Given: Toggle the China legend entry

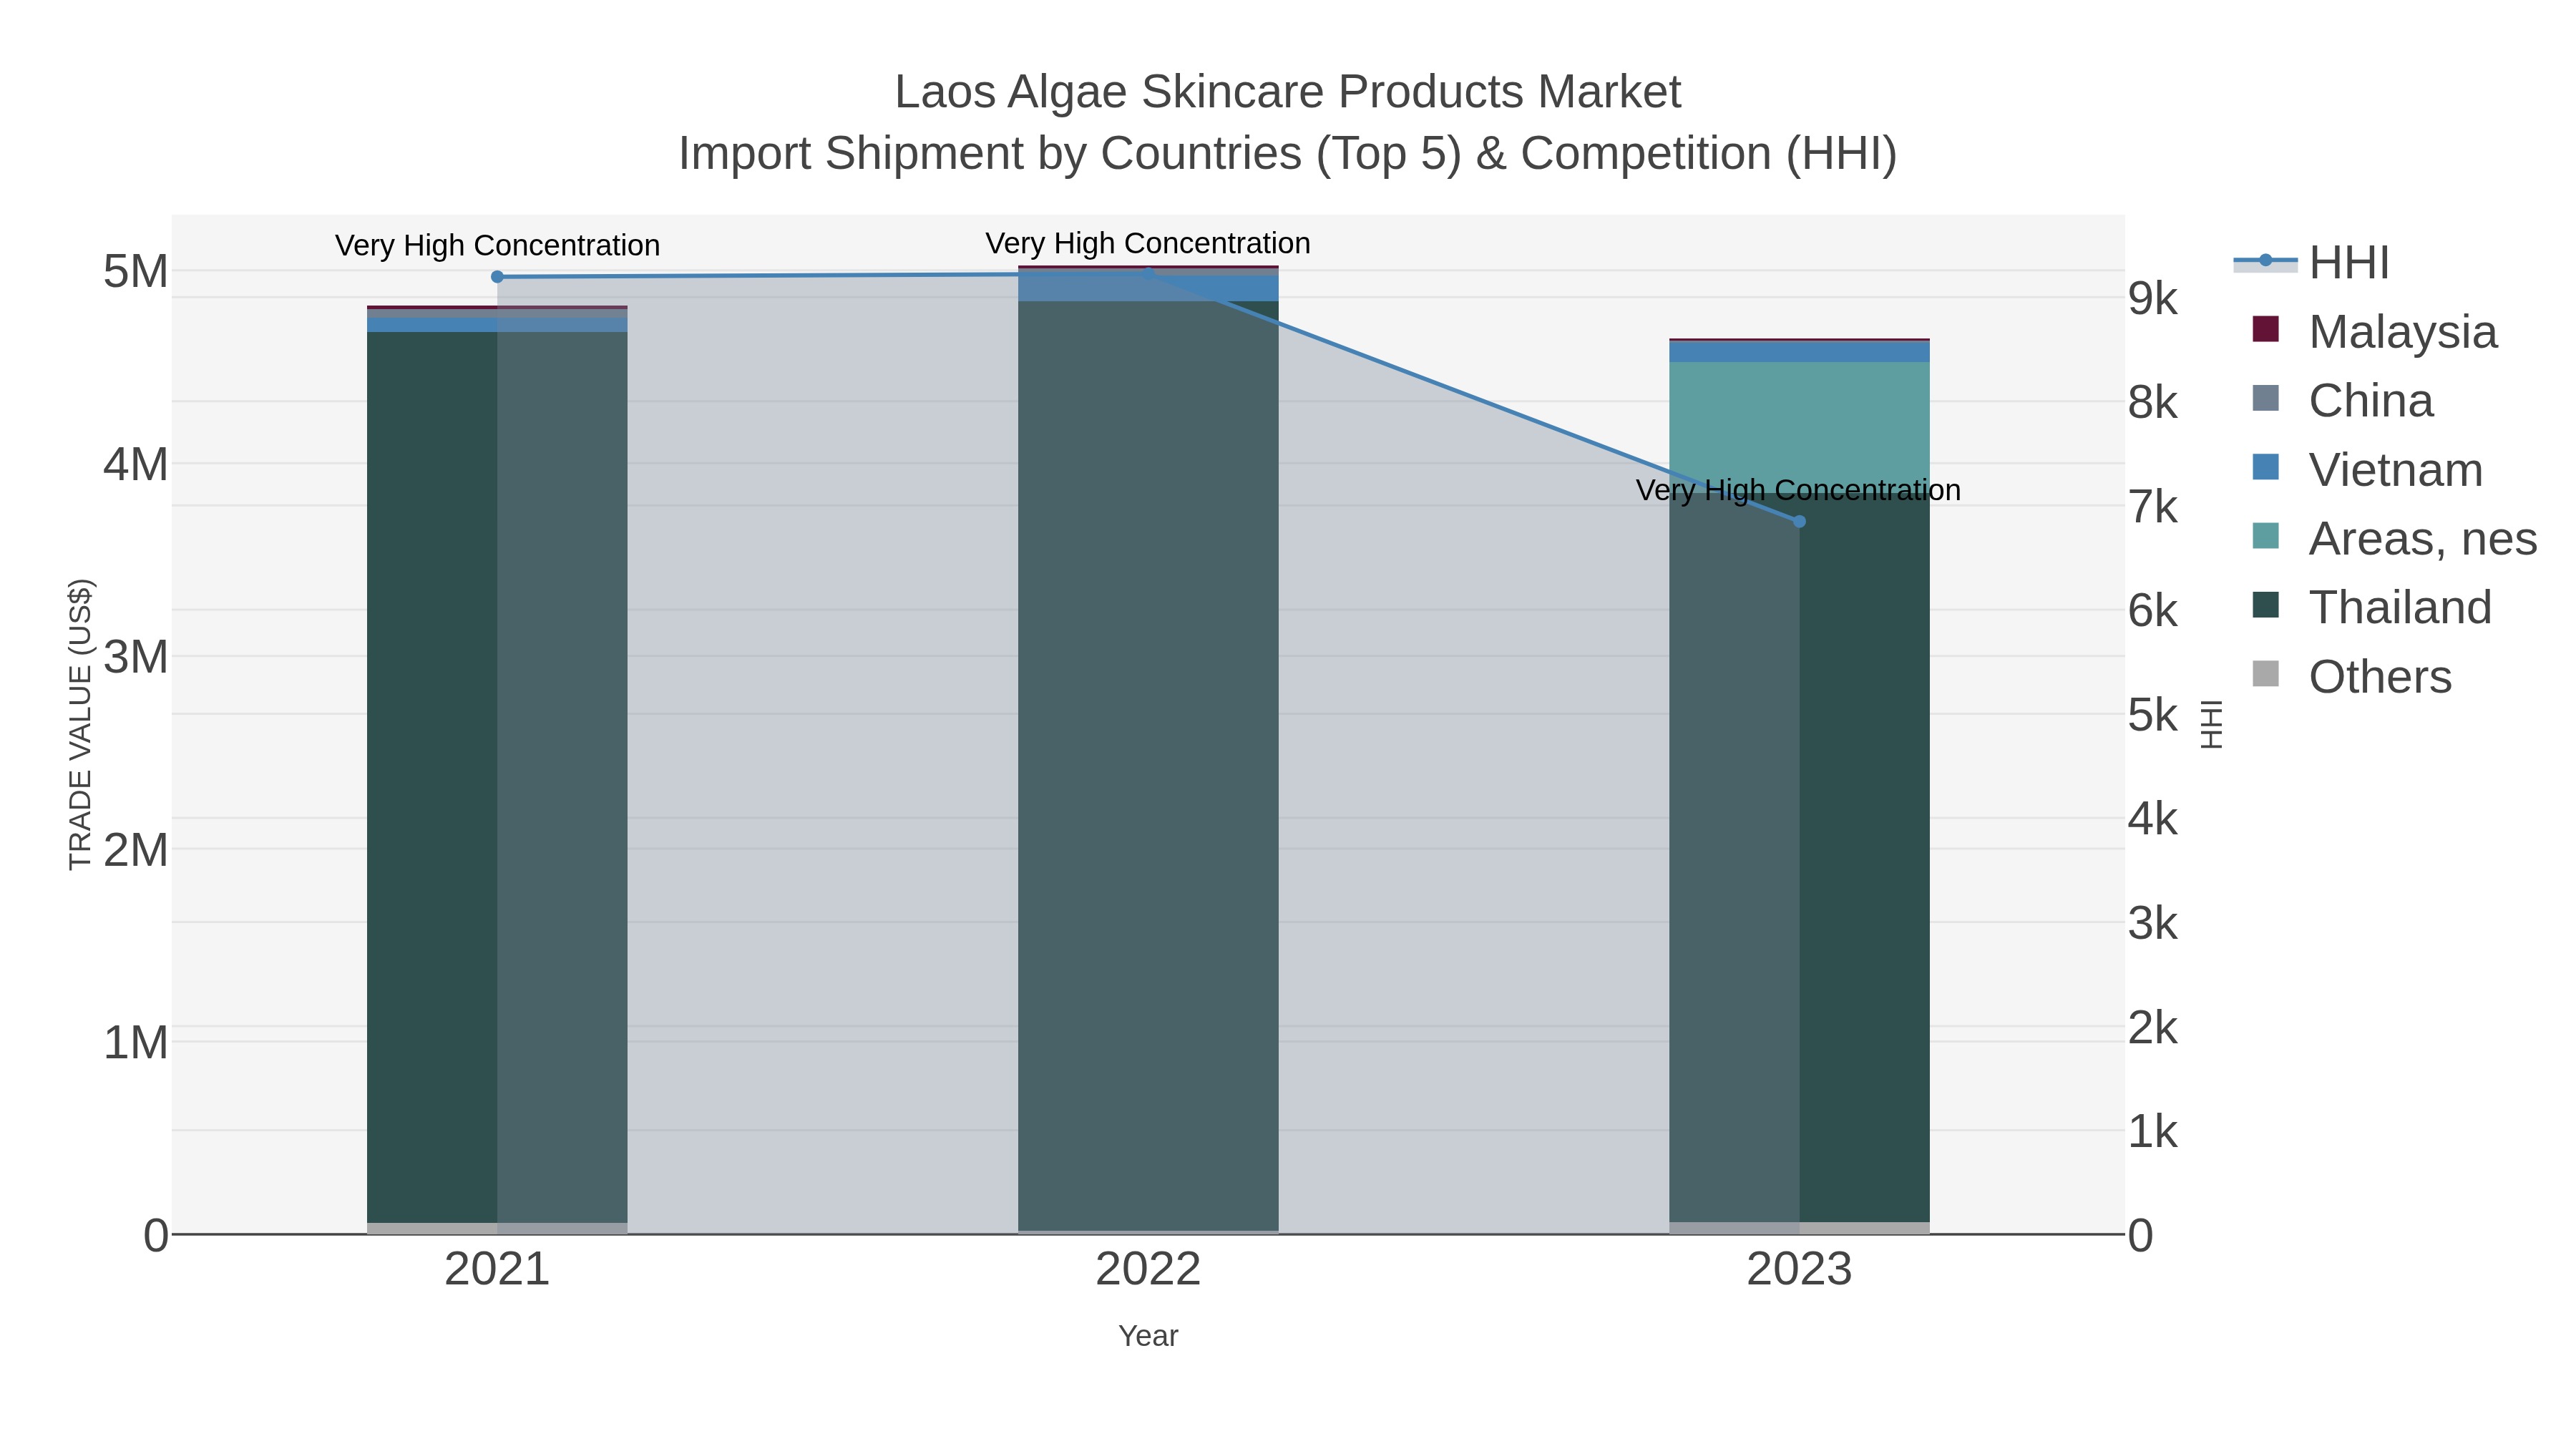Looking at the screenshot, I should [2342, 400].
